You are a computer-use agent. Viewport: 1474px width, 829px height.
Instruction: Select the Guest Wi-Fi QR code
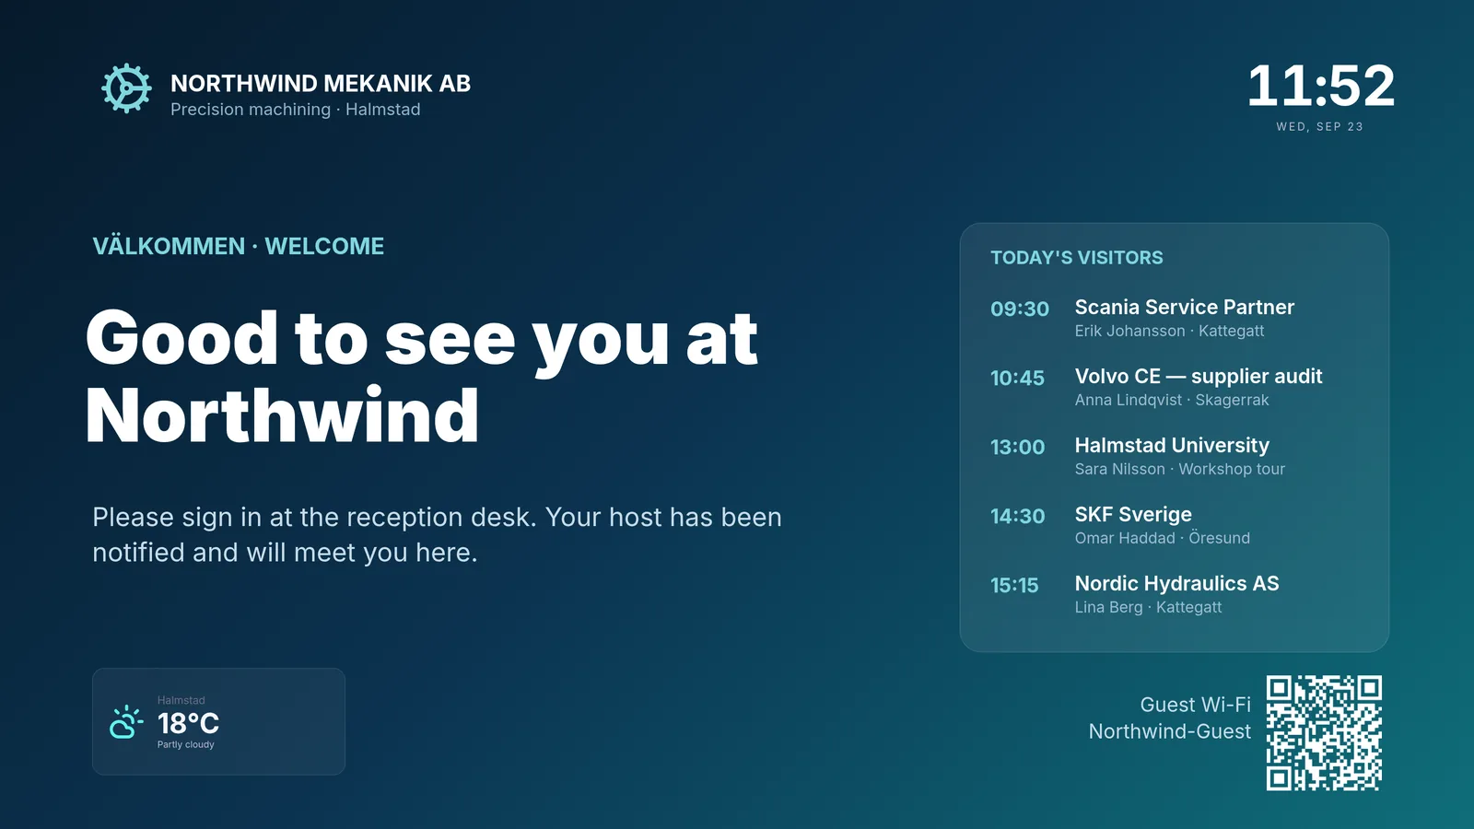pos(1324,733)
